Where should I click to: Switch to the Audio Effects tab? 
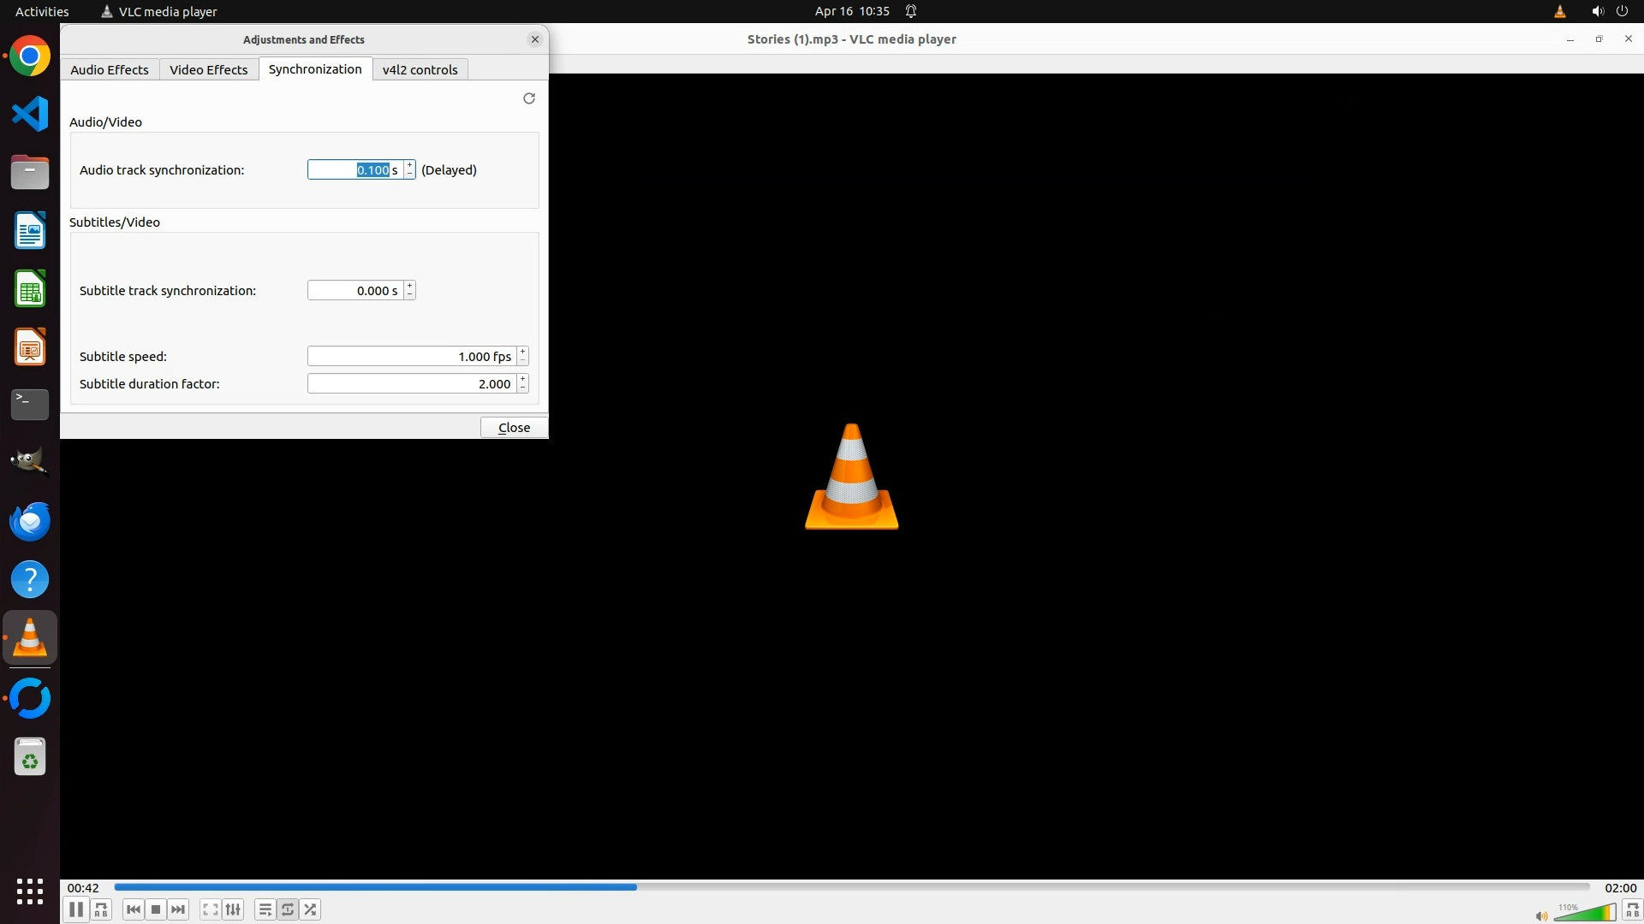pos(110,69)
